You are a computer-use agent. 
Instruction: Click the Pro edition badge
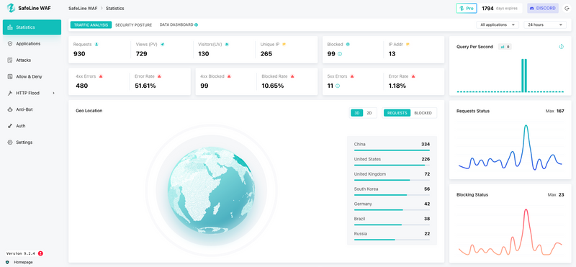(466, 8)
